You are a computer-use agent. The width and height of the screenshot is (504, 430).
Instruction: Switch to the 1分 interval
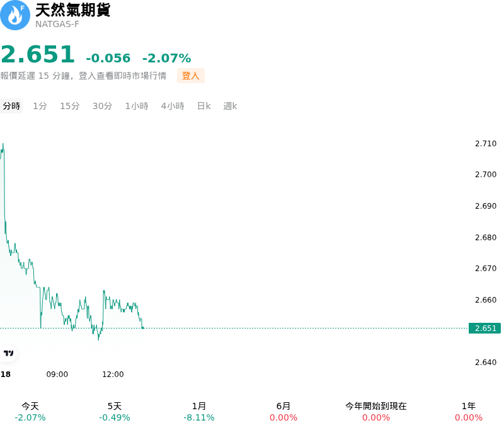pos(40,106)
